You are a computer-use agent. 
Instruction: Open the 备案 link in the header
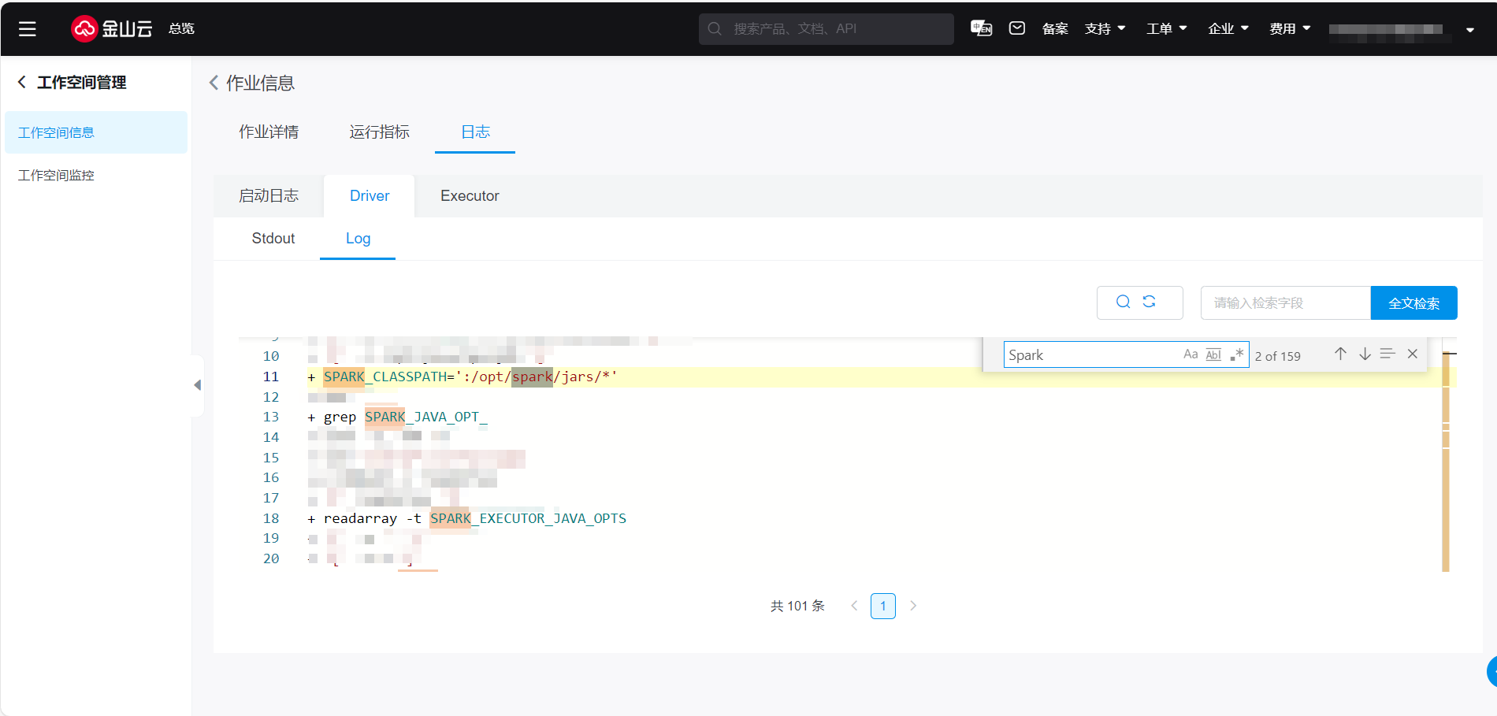[x=1055, y=29]
